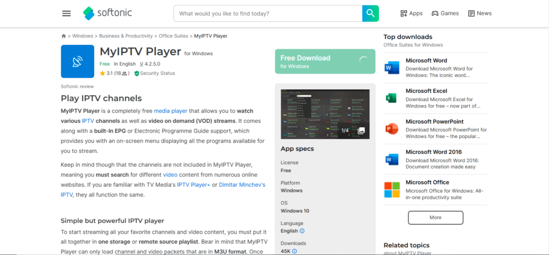
Task: Open the Microsoft Excel title link
Action: [x=426, y=91]
